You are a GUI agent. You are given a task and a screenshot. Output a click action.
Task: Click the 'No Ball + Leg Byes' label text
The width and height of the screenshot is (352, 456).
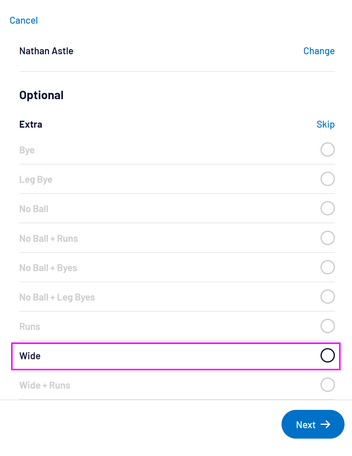coord(57,297)
